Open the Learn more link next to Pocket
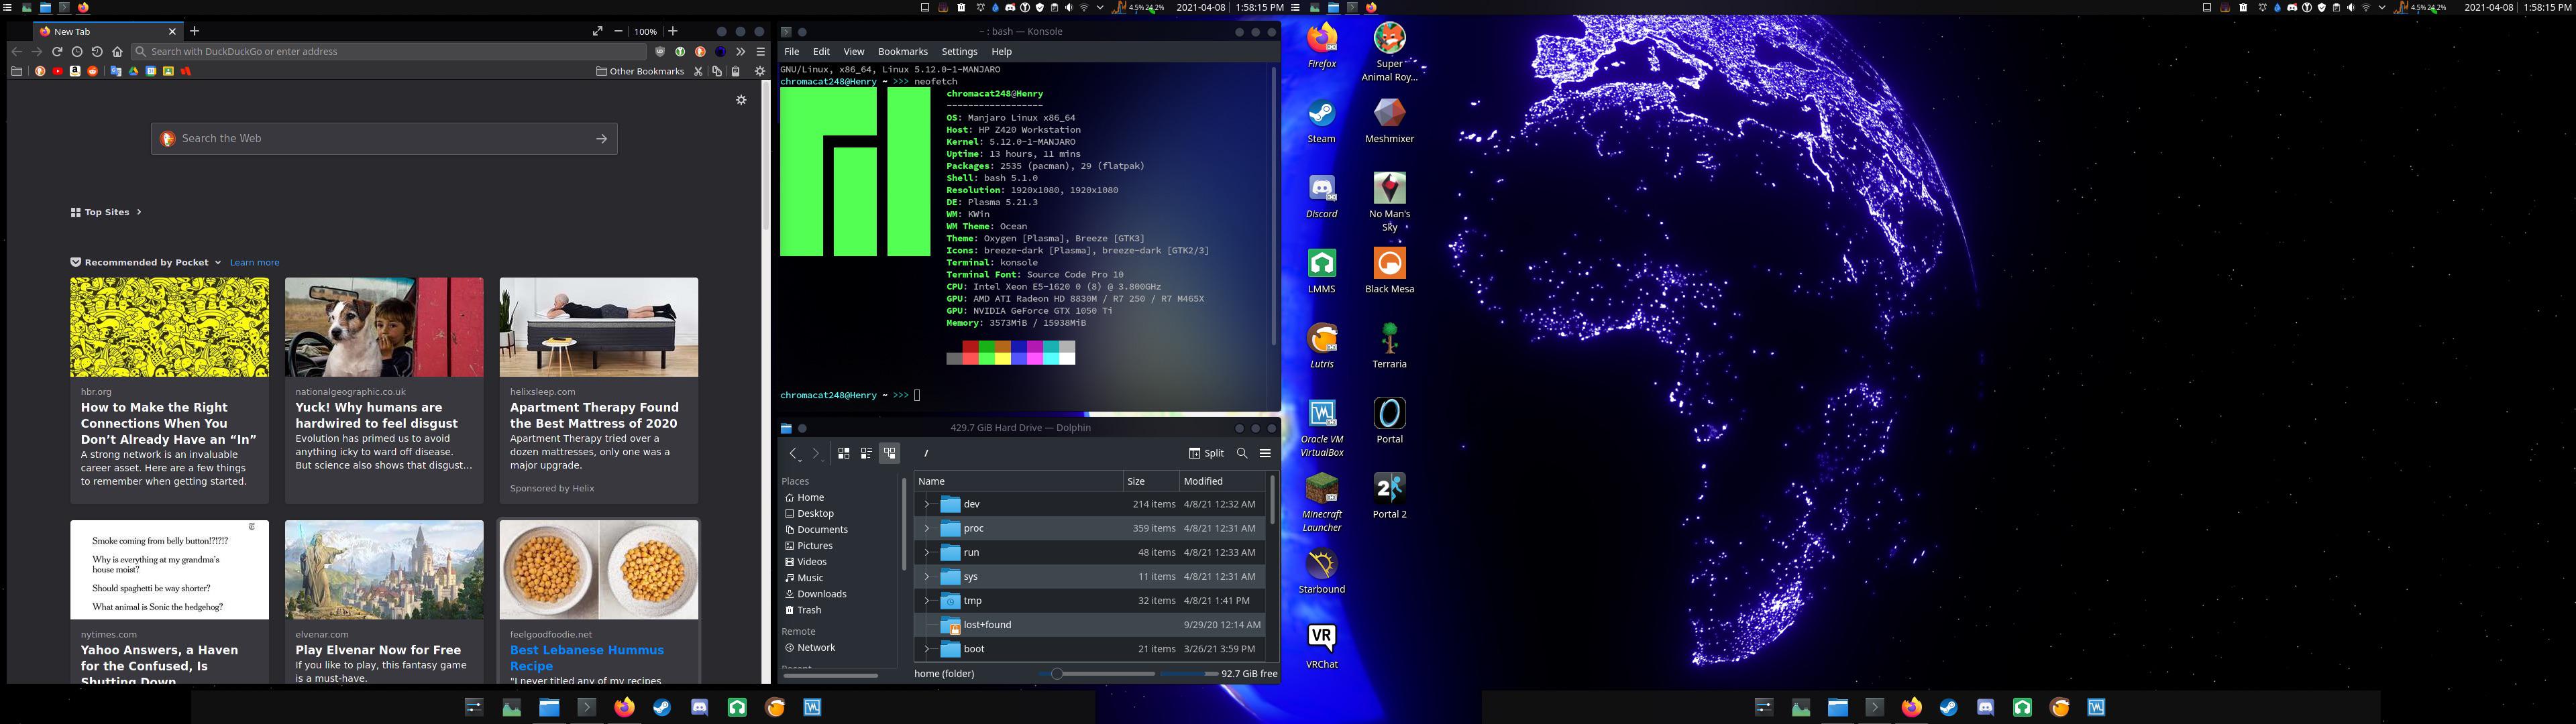The height and width of the screenshot is (724, 2576). click(x=254, y=262)
